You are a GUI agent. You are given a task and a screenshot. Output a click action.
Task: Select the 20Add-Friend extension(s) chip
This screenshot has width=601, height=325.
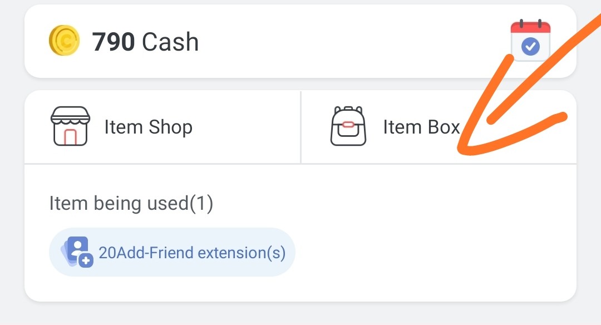click(x=171, y=252)
